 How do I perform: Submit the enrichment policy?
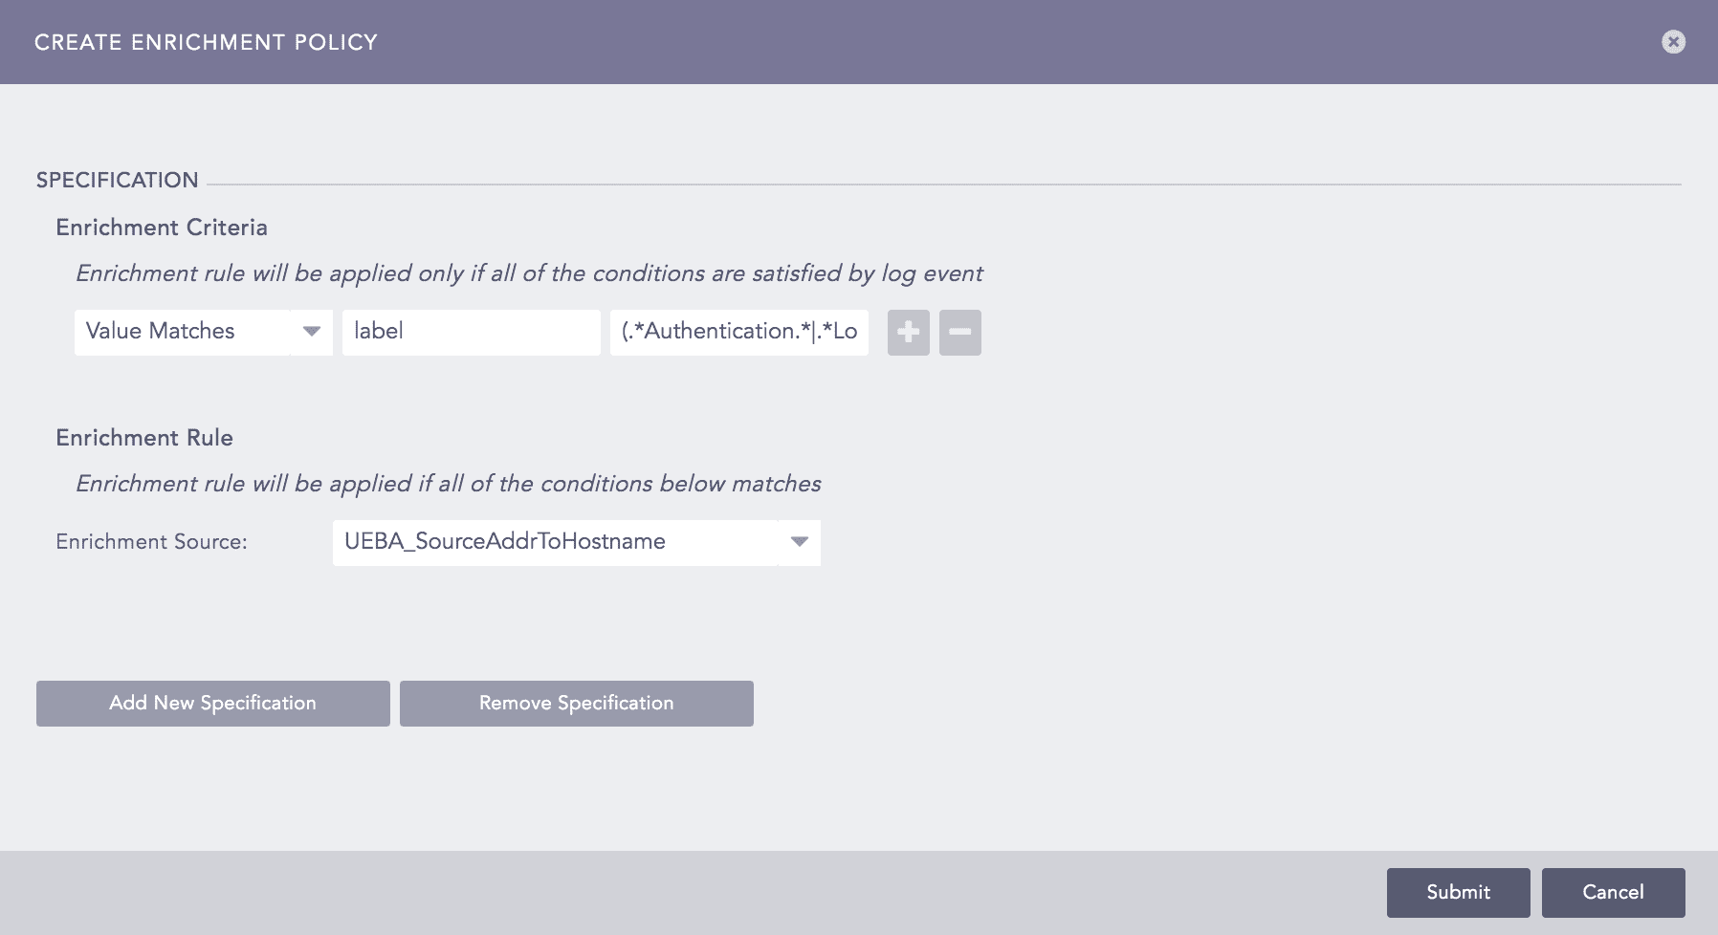(x=1457, y=892)
